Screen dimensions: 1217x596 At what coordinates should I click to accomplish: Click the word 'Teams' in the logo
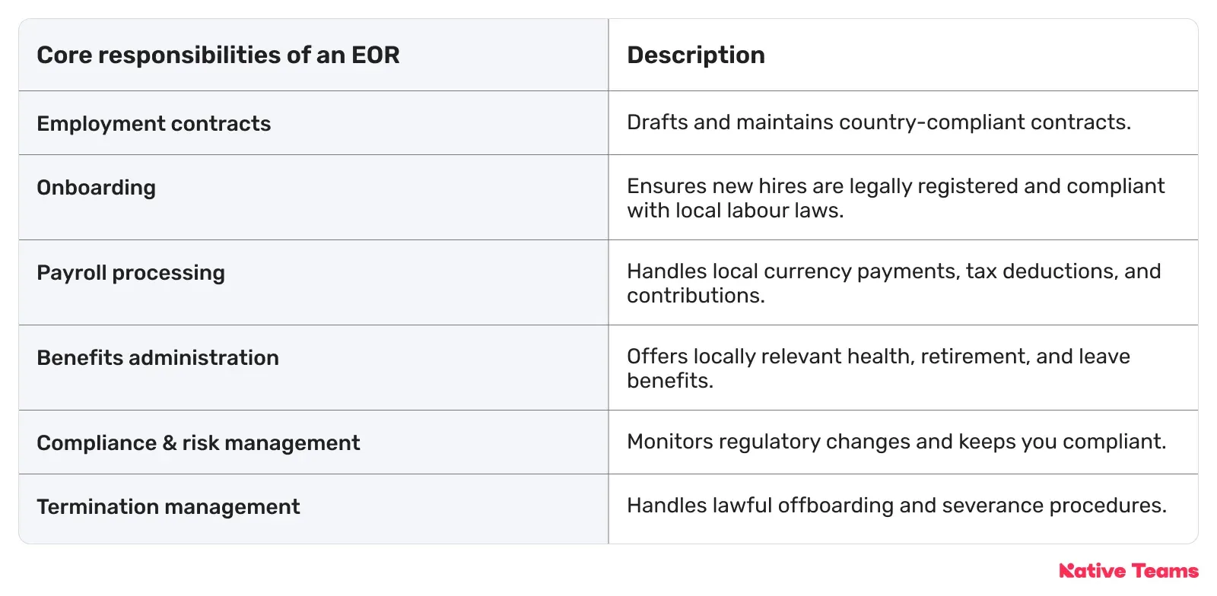point(1165,571)
